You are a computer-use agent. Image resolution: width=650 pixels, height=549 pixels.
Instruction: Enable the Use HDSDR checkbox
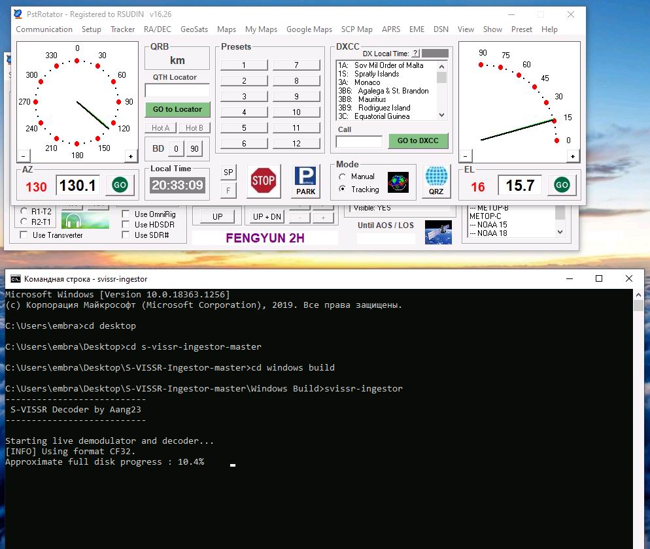coord(126,224)
